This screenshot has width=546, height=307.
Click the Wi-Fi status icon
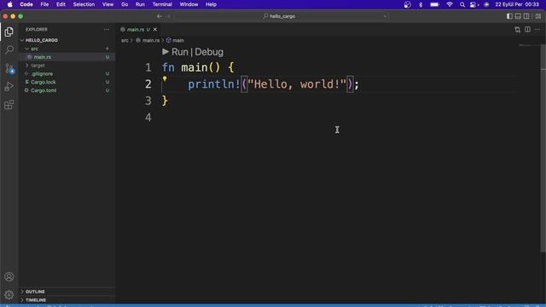450,4
